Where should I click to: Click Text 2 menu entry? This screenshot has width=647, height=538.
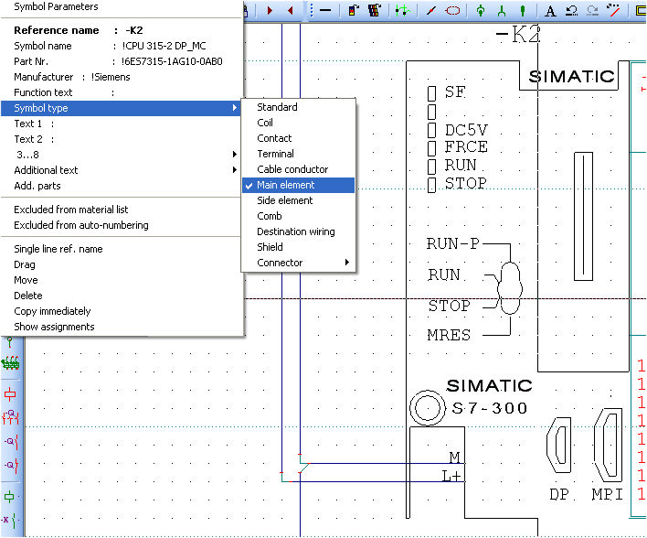[x=121, y=139]
